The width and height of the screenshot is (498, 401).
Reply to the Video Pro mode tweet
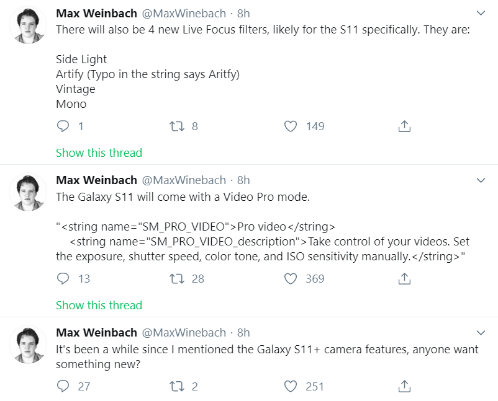pos(63,279)
